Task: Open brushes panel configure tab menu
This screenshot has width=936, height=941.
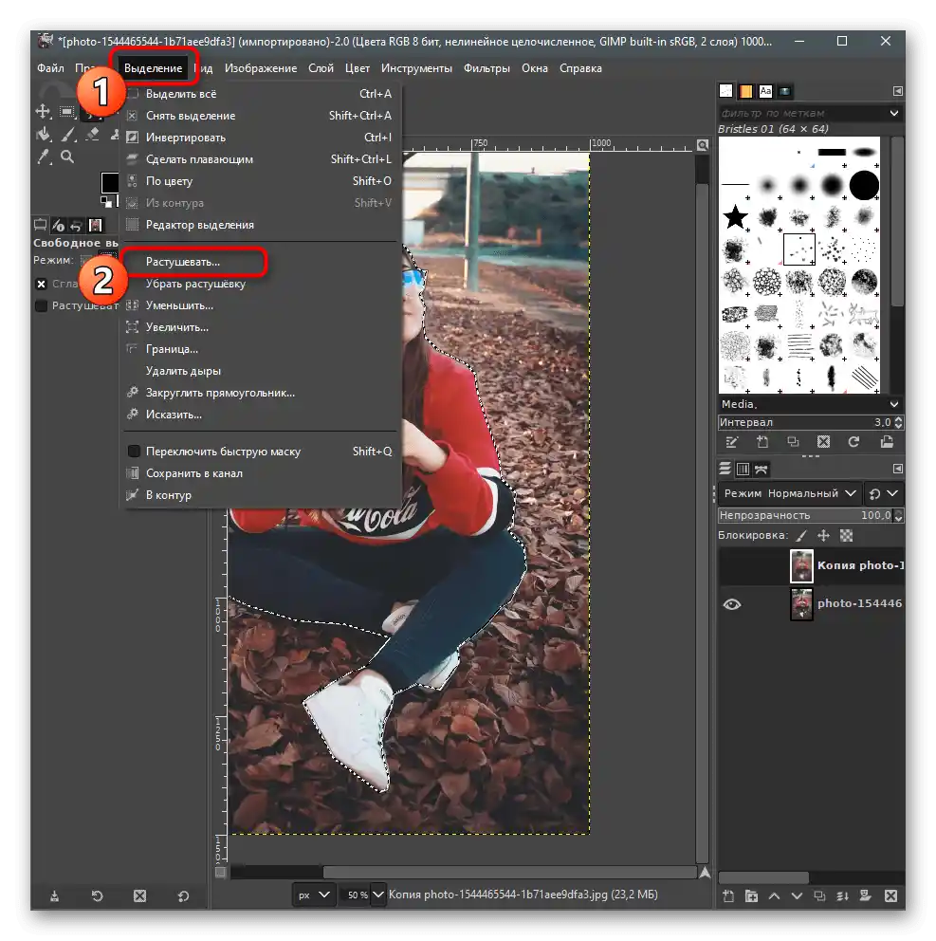Action: click(898, 91)
